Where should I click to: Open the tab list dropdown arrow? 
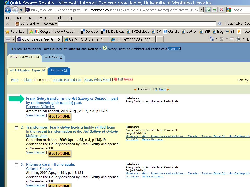pyautogui.click(x=13, y=39)
